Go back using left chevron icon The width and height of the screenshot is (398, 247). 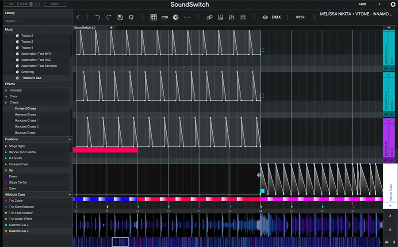coord(78,17)
